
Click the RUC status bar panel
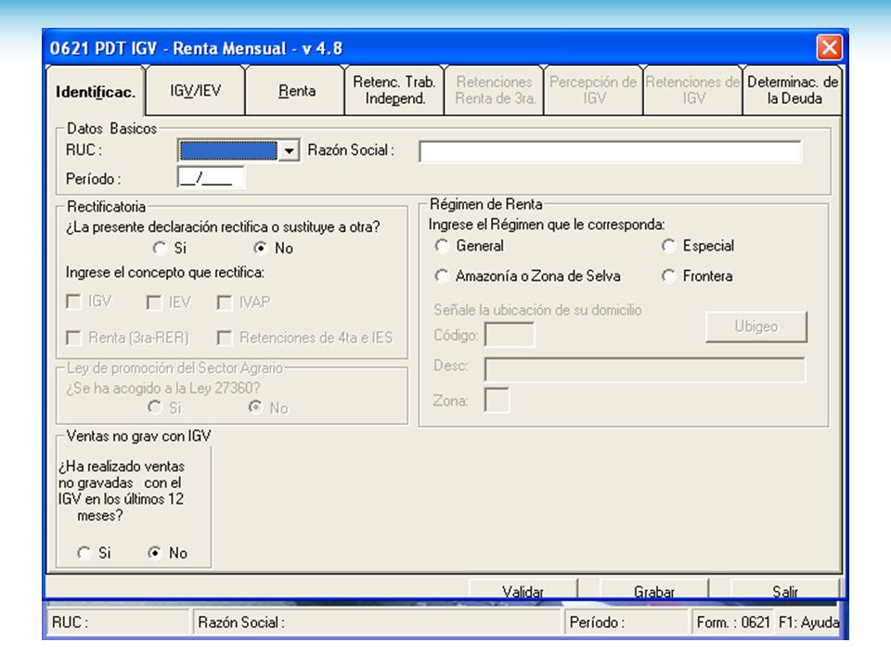[x=118, y=623]
